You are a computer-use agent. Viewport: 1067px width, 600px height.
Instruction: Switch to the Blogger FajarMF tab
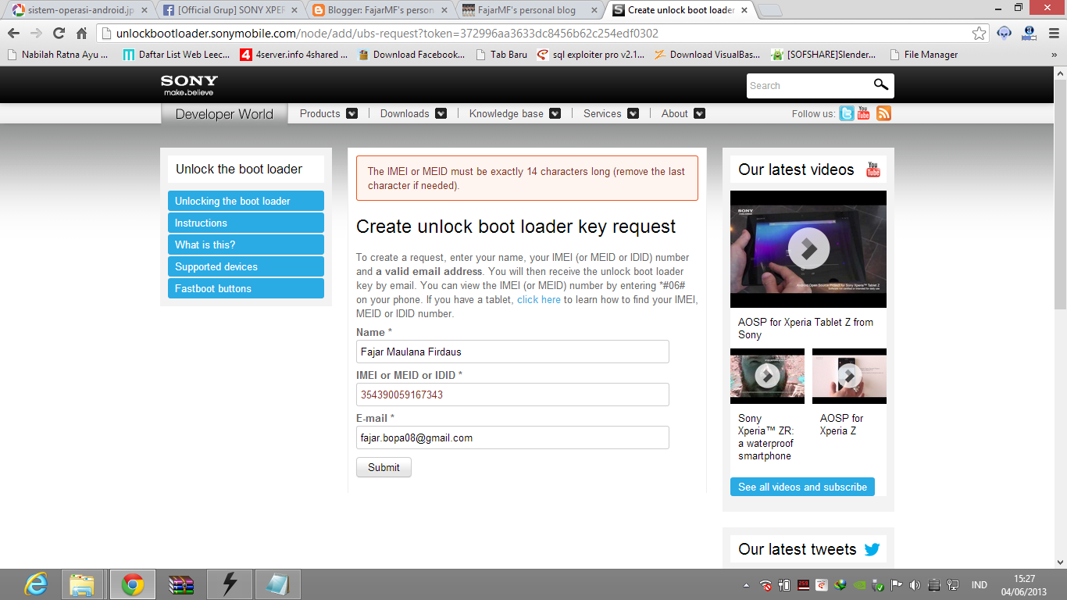pos(380,10)
